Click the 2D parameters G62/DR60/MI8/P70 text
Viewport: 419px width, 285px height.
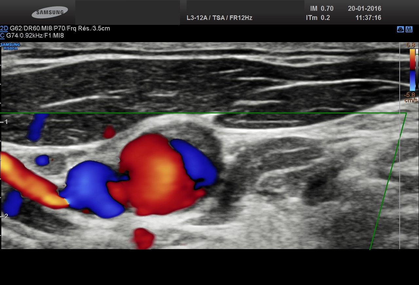(60, 28)
